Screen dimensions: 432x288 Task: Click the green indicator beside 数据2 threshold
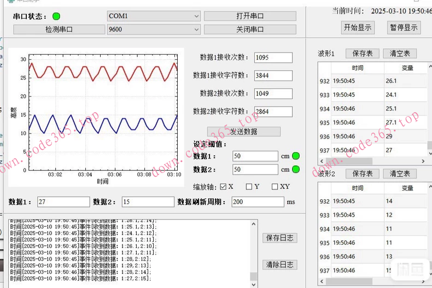tap(296, 169)
